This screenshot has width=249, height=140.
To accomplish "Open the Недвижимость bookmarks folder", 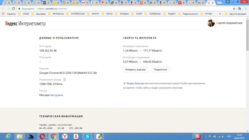I will point(188,14).
